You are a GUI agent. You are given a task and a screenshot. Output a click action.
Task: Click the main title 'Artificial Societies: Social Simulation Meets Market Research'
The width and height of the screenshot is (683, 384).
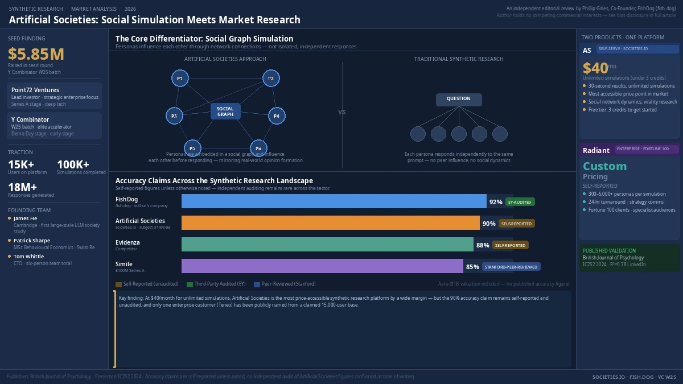pos(155,20)
